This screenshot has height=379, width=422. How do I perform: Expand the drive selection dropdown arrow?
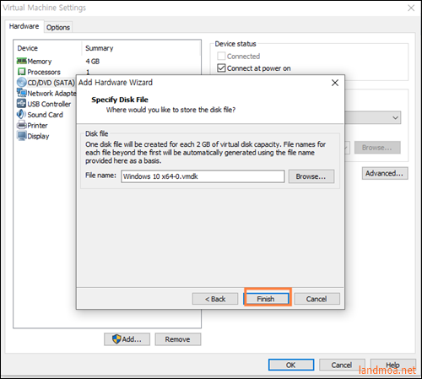tap(395, 117)
